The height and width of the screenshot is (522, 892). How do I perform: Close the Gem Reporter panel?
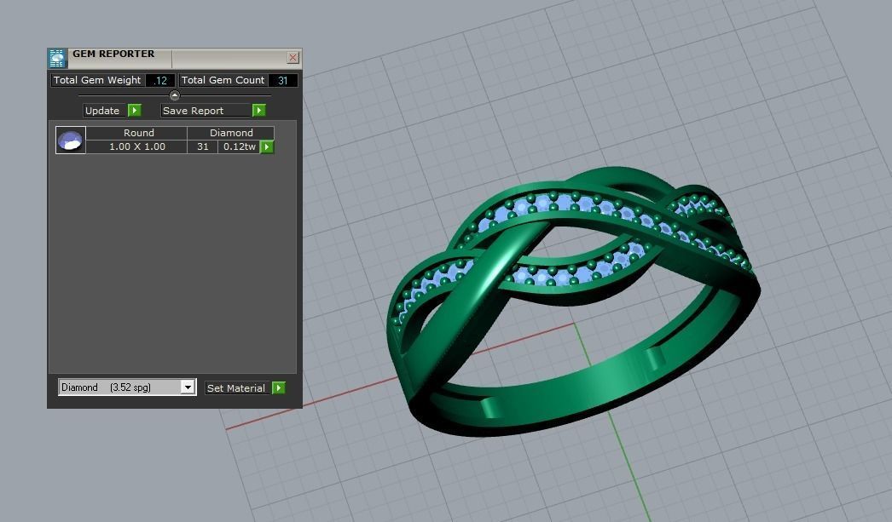(293, 57)
